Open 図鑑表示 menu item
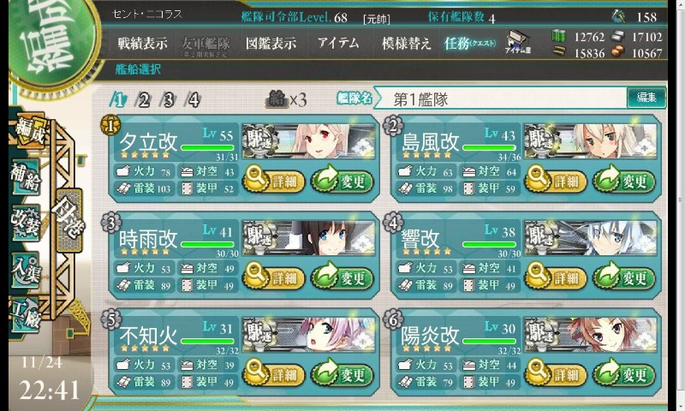This screenshot has width=685, height=411. (271, 43)
